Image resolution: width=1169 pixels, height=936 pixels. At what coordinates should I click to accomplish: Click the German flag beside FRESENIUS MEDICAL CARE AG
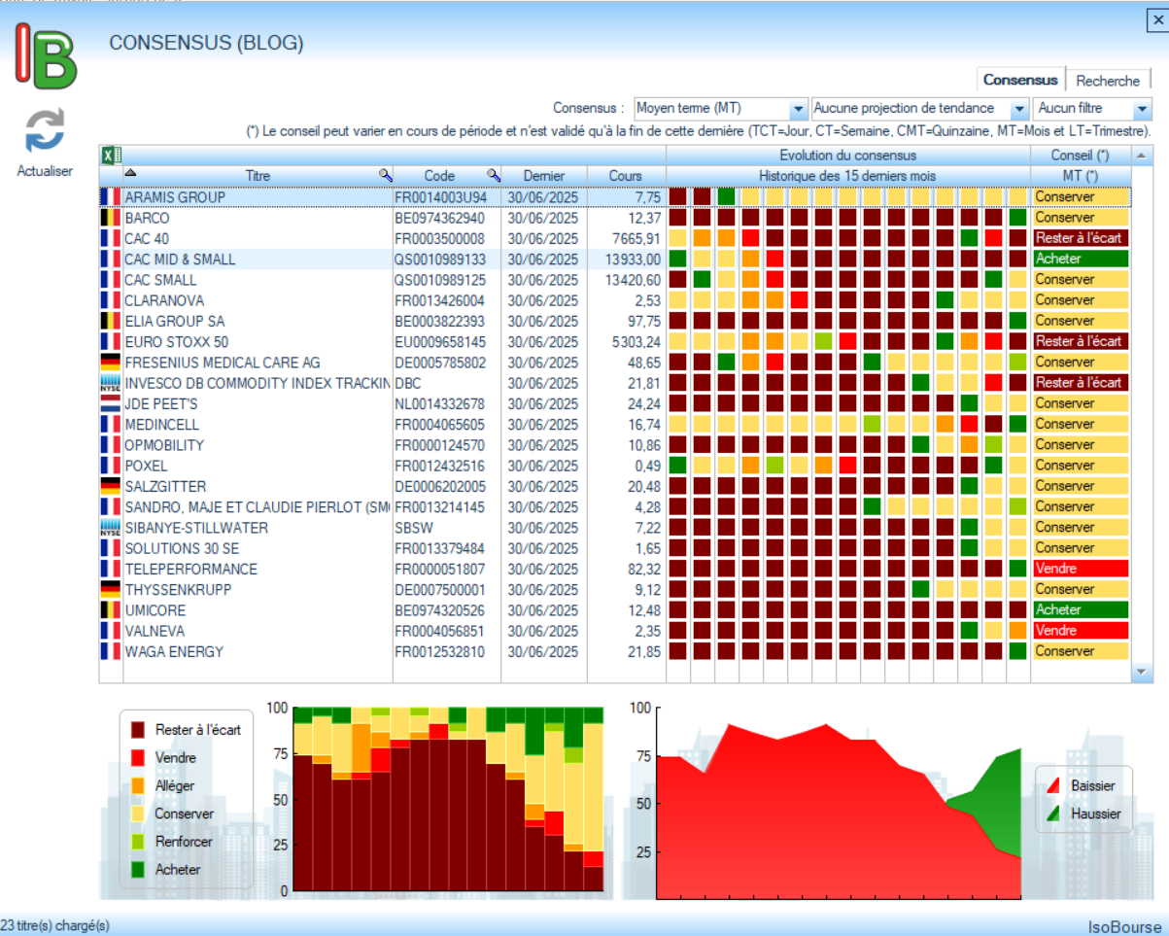(111, 363)
